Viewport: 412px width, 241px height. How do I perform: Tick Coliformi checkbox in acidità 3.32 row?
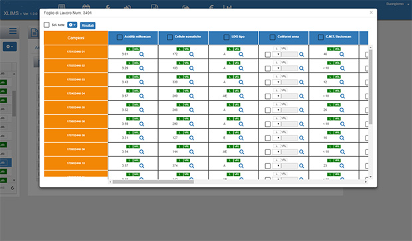[268, 110]
